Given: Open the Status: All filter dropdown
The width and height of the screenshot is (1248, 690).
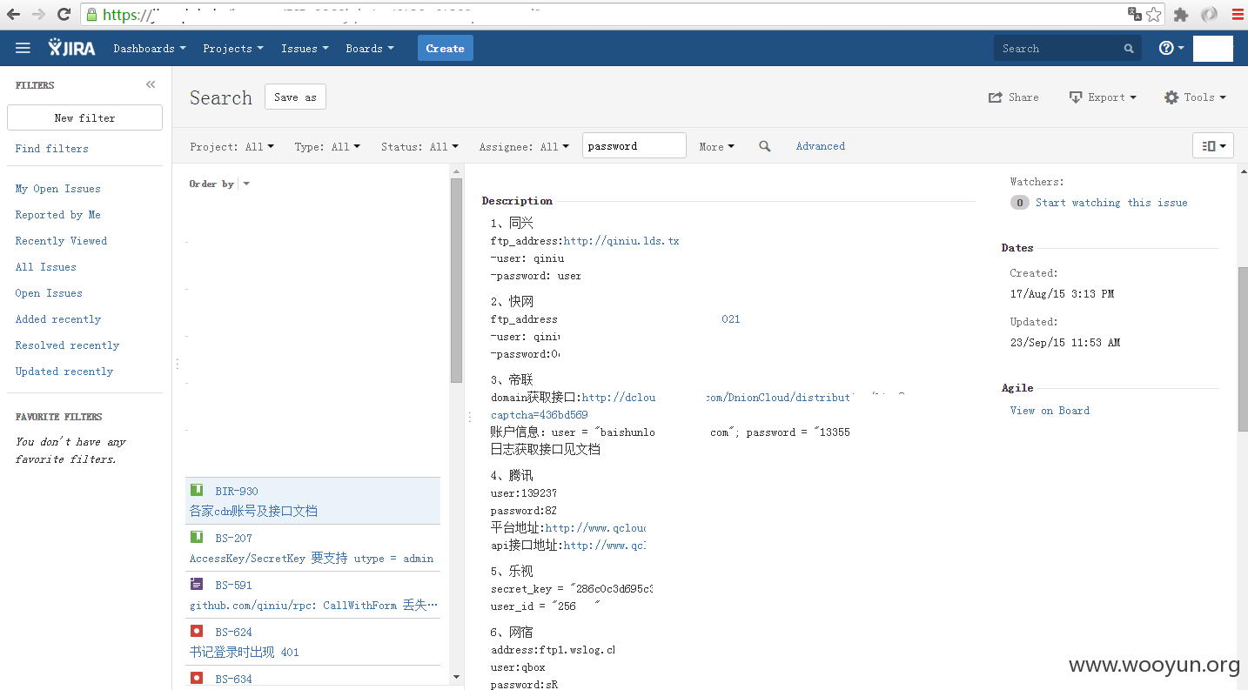Looking at the screenshot, I should click(x=419, y=147).
